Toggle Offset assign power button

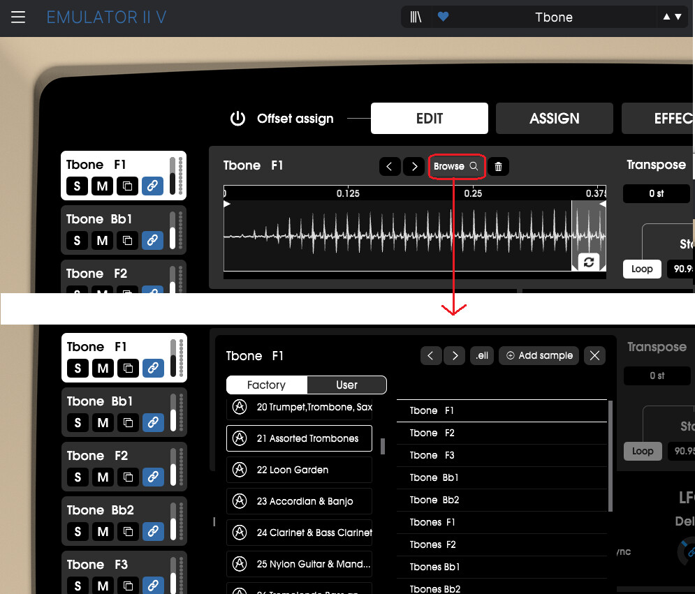[238, 119]
